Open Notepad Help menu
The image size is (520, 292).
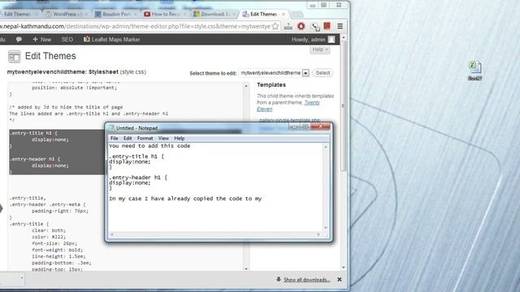point(179,139)
